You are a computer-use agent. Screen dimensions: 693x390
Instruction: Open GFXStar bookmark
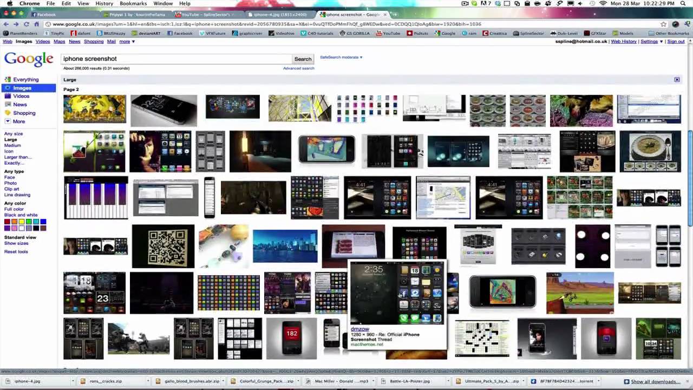[595, 33]
